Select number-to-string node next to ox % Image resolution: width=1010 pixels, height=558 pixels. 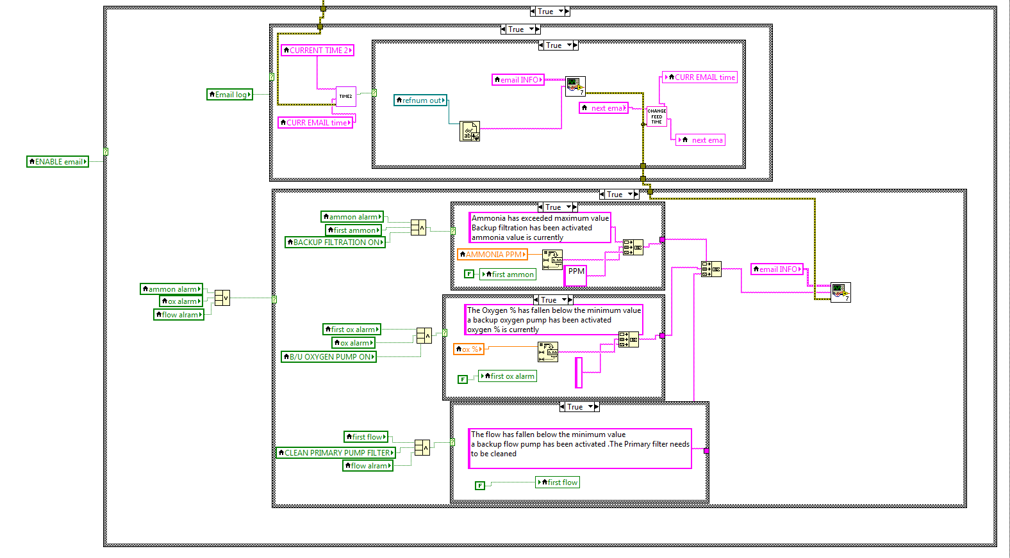pos(547,351)
